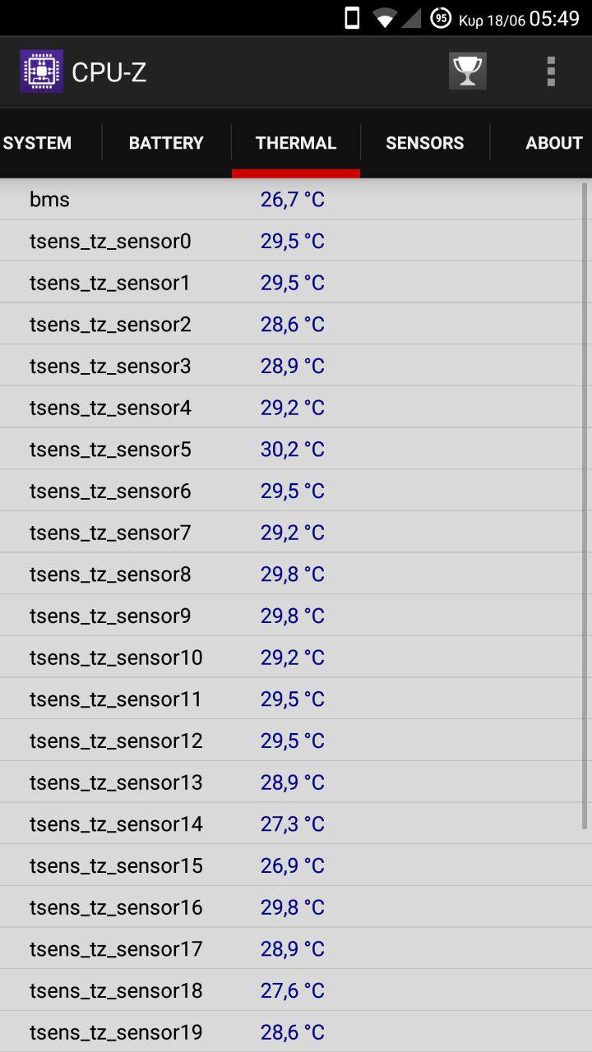592x1052 pixels.
Task: Tap the cellular signal status icon
Action: pyautogui.click(x=412, y=18)
